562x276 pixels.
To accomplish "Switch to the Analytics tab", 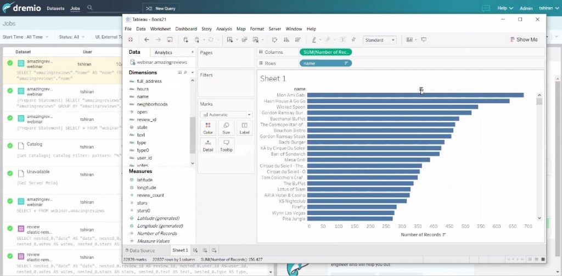I will coord(164,53).
